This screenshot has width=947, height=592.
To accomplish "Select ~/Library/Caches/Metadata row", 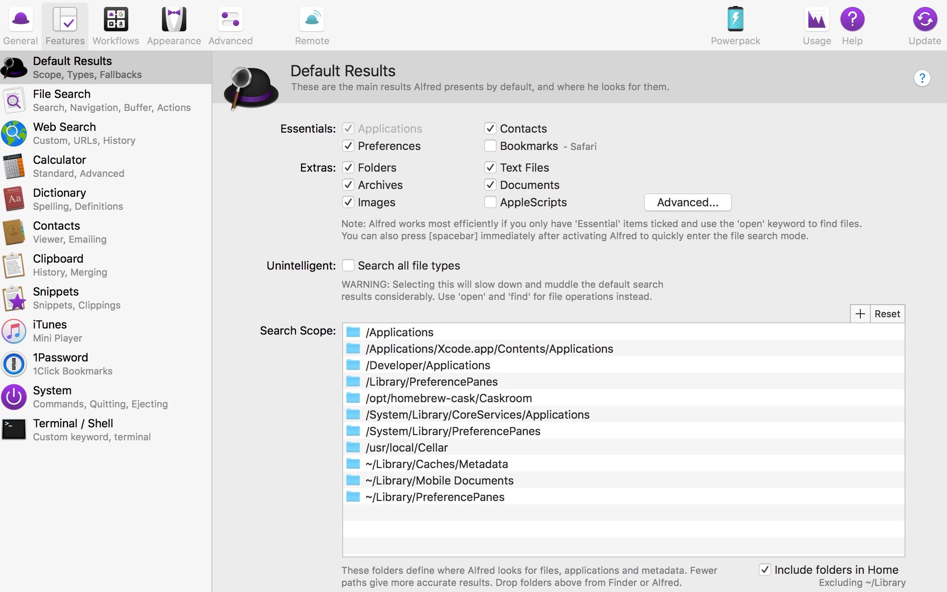I will (623, 464).
